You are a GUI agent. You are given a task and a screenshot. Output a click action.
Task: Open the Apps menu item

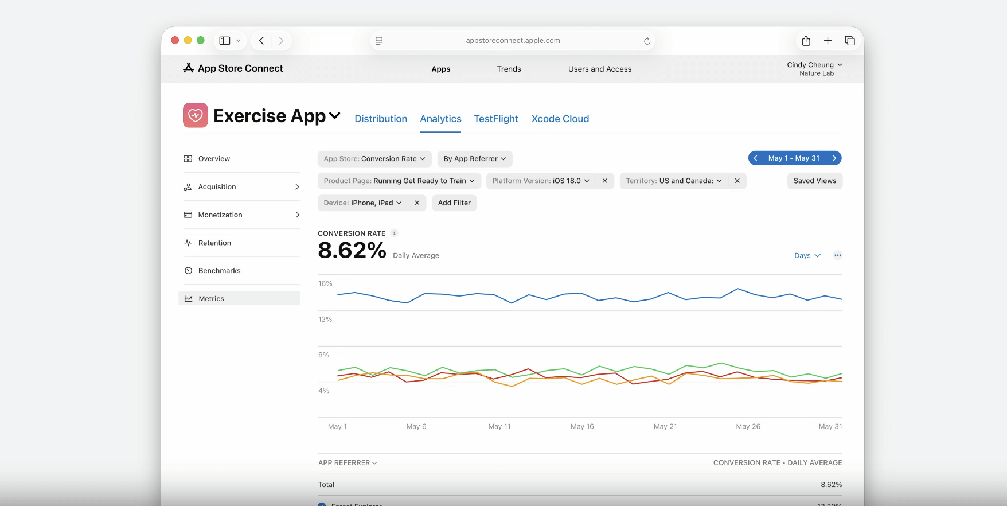point(441,69)
